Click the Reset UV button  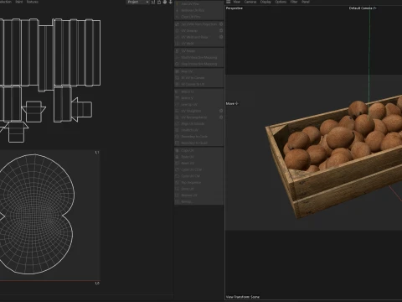pos(198,164)
